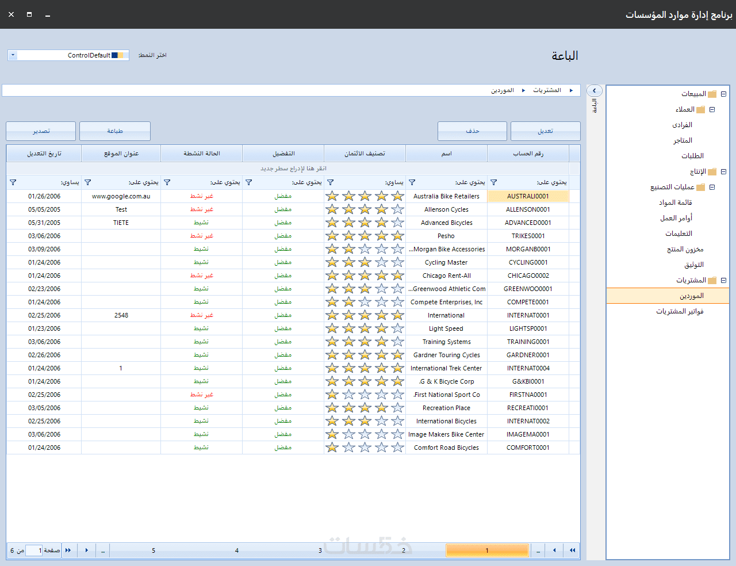Click the rightmost star in Cycling Master row
Viewport: 736px width, 566px height.
(x=397, y=262)
